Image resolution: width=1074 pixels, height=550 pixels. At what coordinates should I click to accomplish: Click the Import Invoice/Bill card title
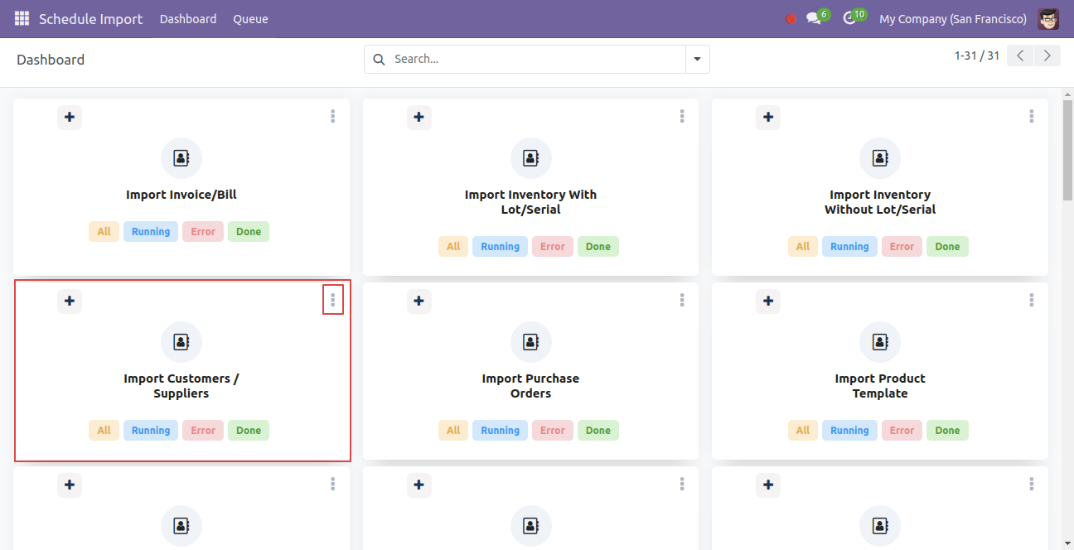181,195
